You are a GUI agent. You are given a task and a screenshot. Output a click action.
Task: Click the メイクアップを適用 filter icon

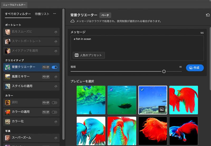point(8,51)
